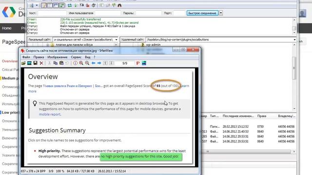This screenshot has height=175, width=312.
Task: Open the Сервис menu in IrfanView
Action: pyautogui.click(x=76, y=57)
